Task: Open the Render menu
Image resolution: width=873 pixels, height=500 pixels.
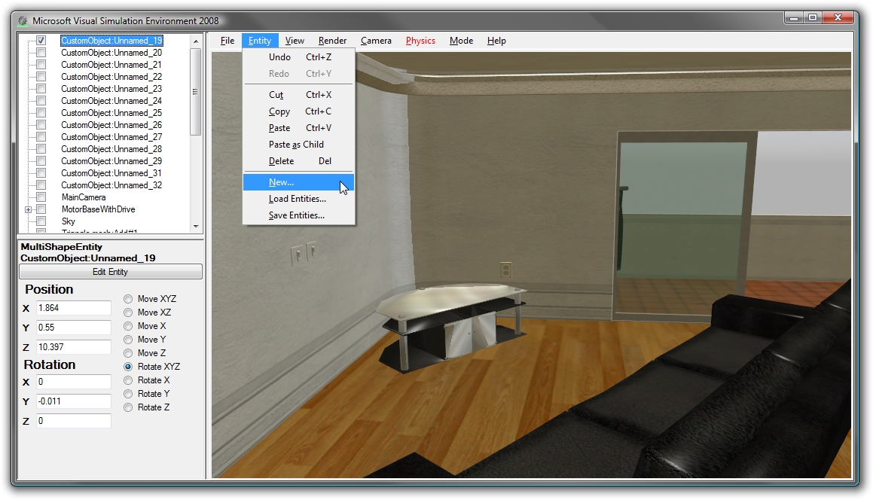Action: pos(331,41)
